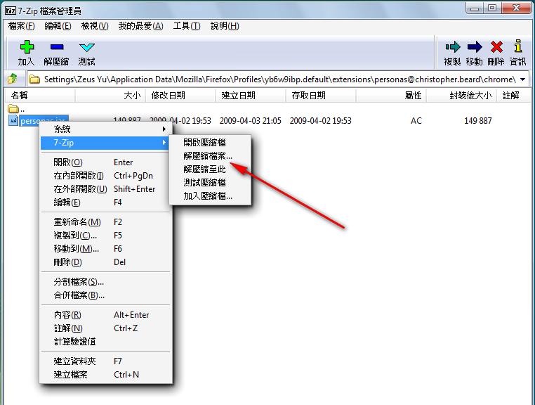535x405 pixels.
Task: Click the creation date 2009-04-03 21:05
Action: click(x=251, y=121)
